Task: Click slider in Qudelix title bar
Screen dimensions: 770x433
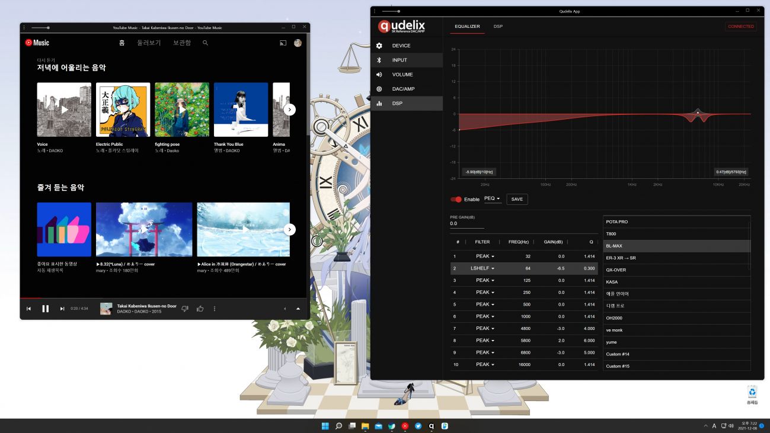Action: [x=391, y=11]
